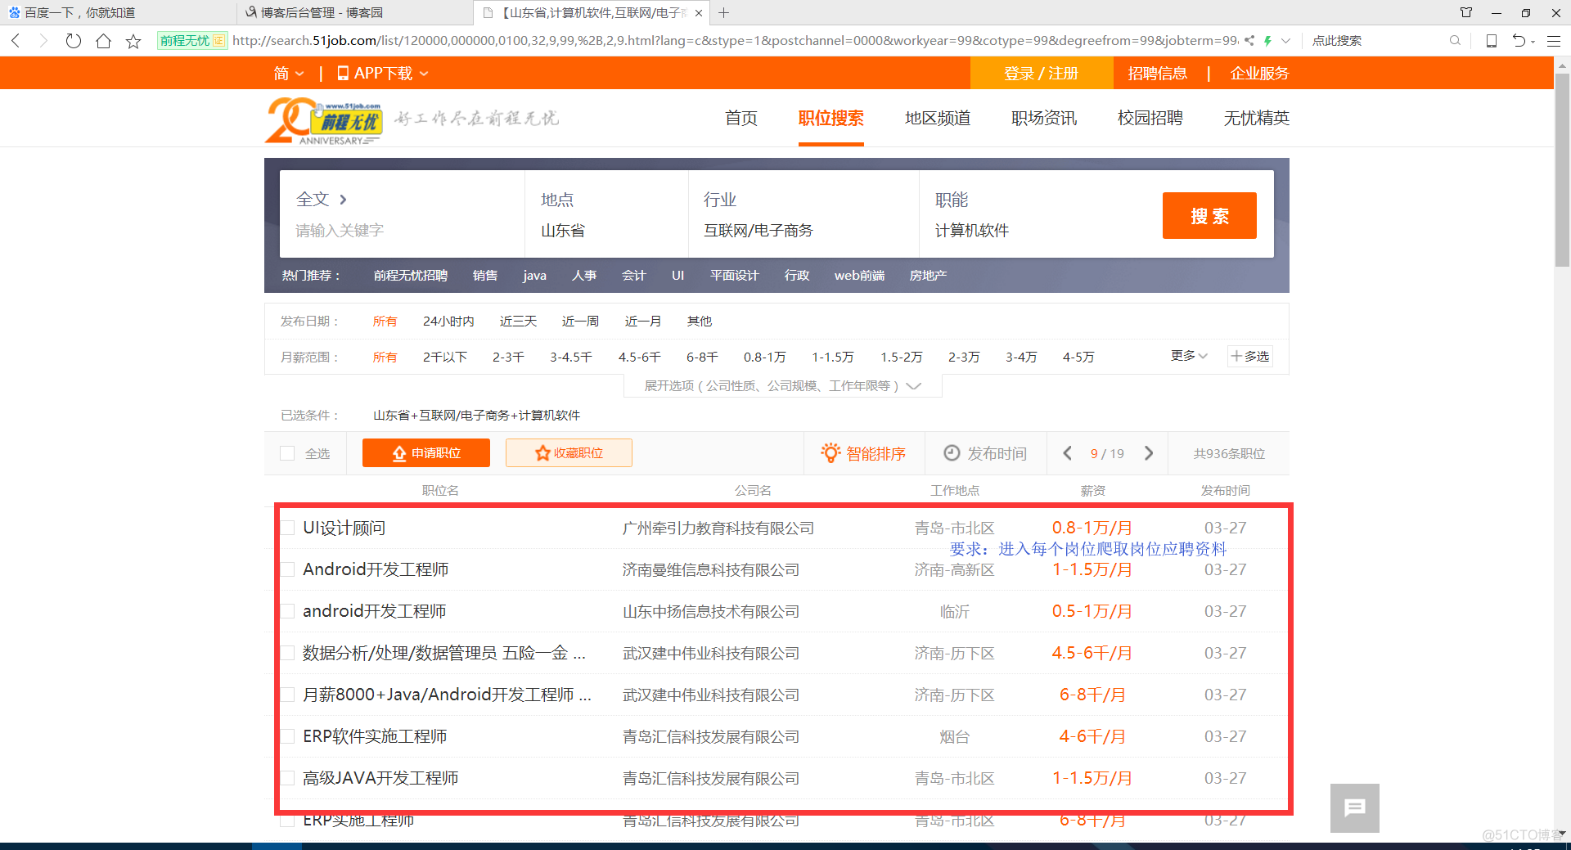Reload the page with refresh icon
Screen dimensions: 1571x850
coord(74,40)
